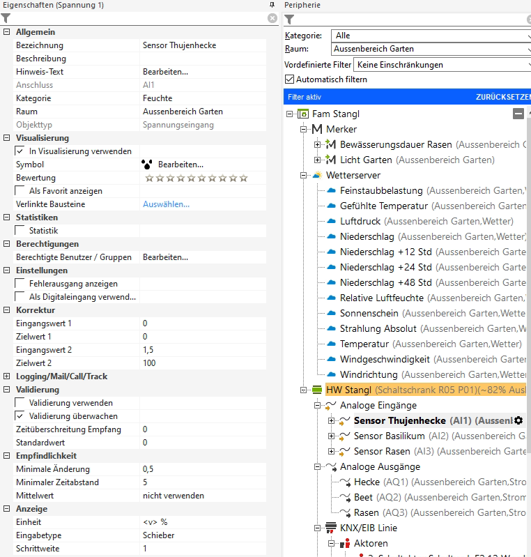Set Bewertung to one star
Viewport: 531px width, 557px height.
point(149,178)
